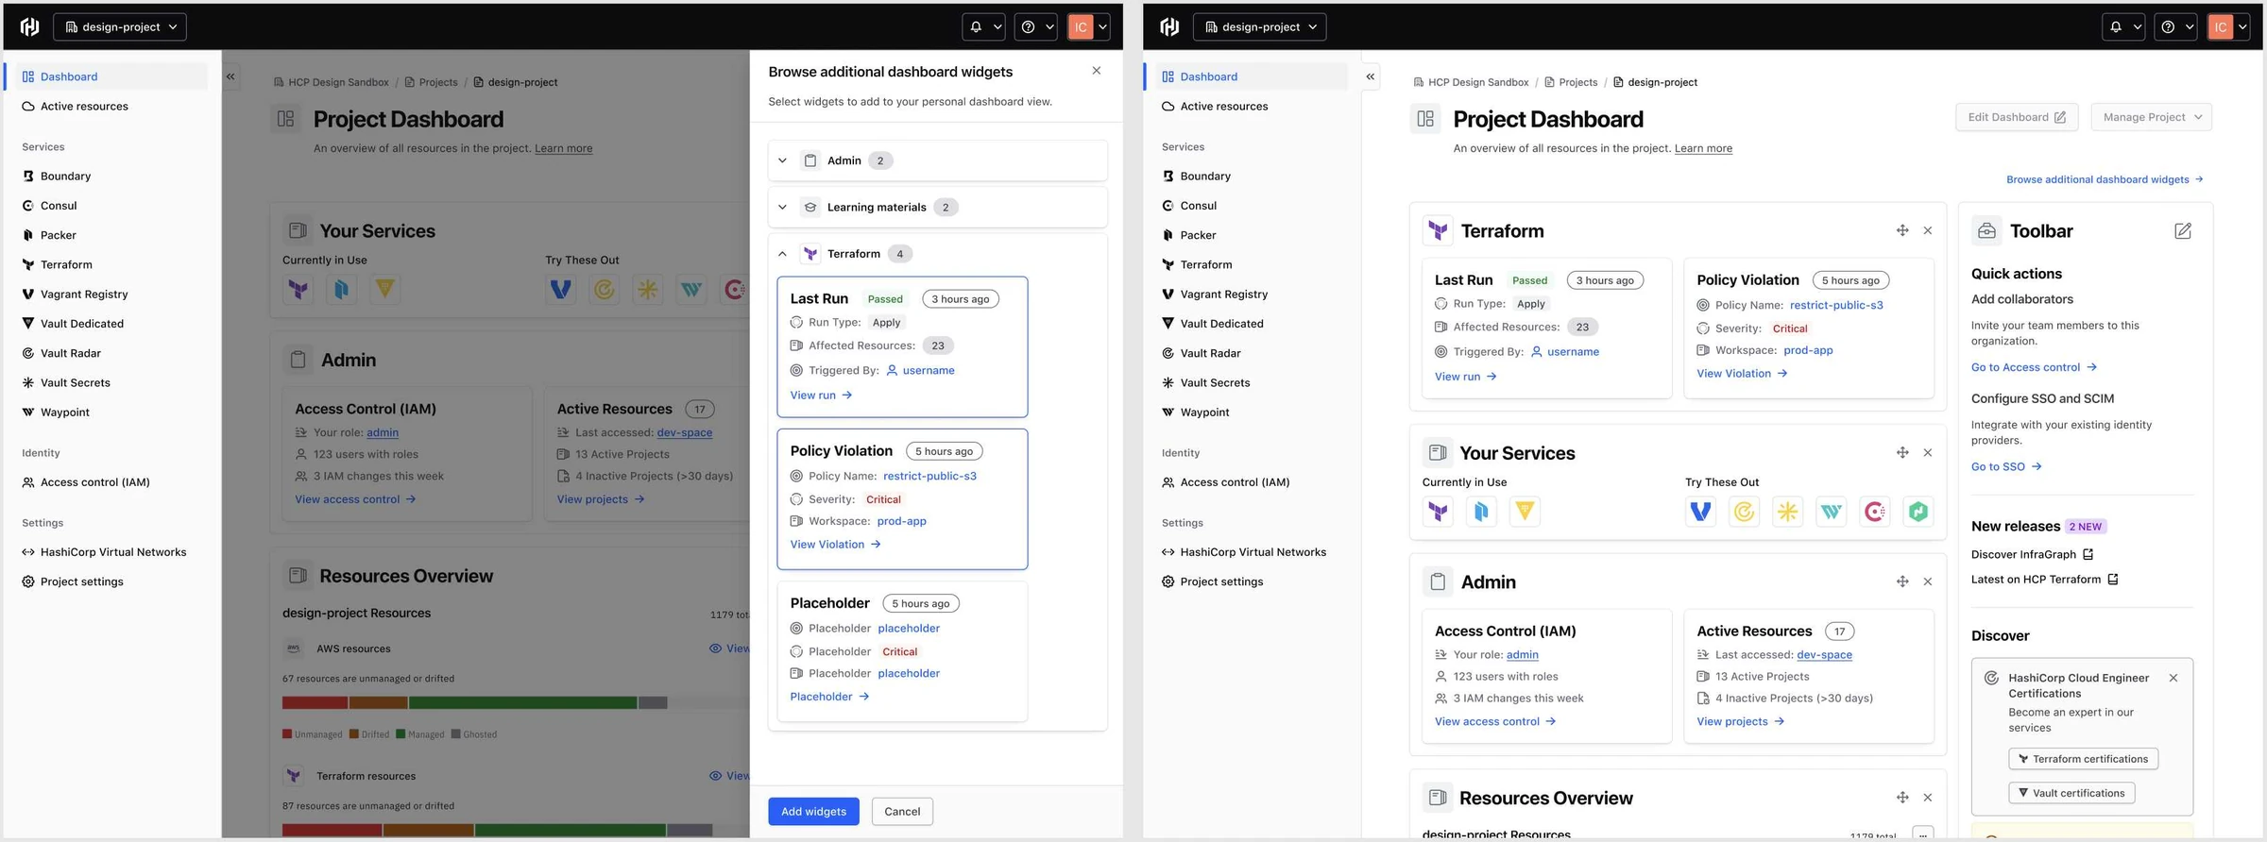Screen dimensions: 2267x842
Task: Click the Toolbar edit pencil icon
Action: tap(2183, 231)
